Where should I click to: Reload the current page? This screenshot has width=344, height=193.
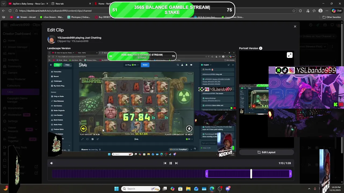pos(10,11)
